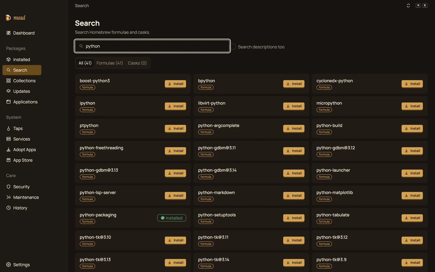Click the python search input field

(x=152, y=46)
